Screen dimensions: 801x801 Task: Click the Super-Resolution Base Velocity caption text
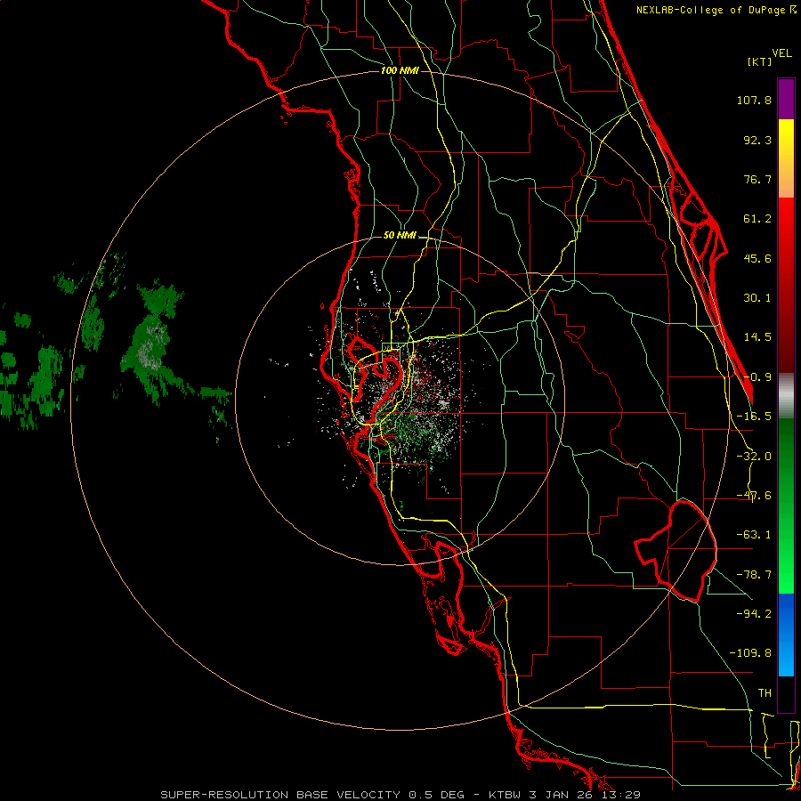tap(400, 795)
